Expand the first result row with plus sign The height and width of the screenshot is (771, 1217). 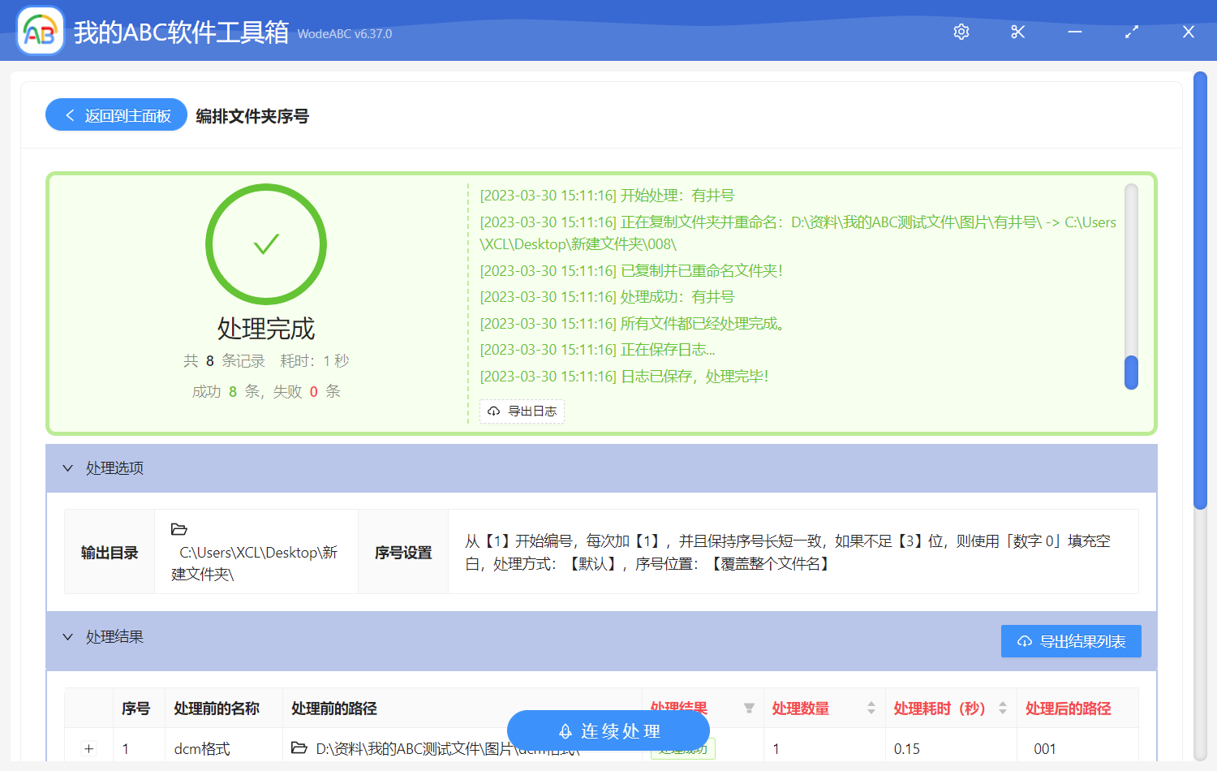pyautogui.click(x=88, y=748)
